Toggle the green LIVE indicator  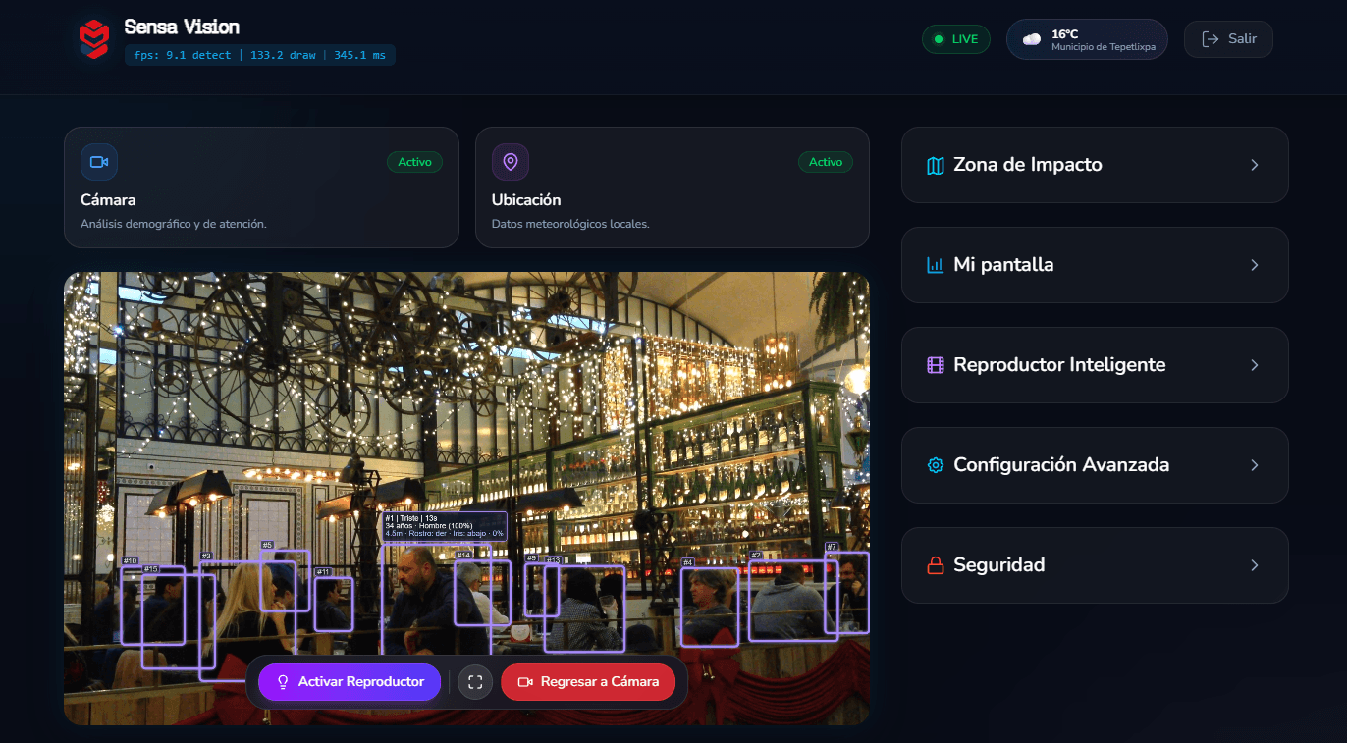point(955,39)
